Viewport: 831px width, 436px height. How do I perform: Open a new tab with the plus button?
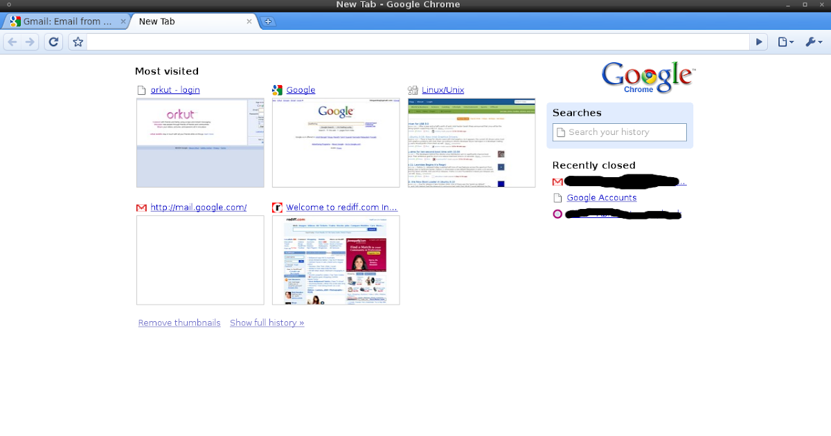[268, 21]
